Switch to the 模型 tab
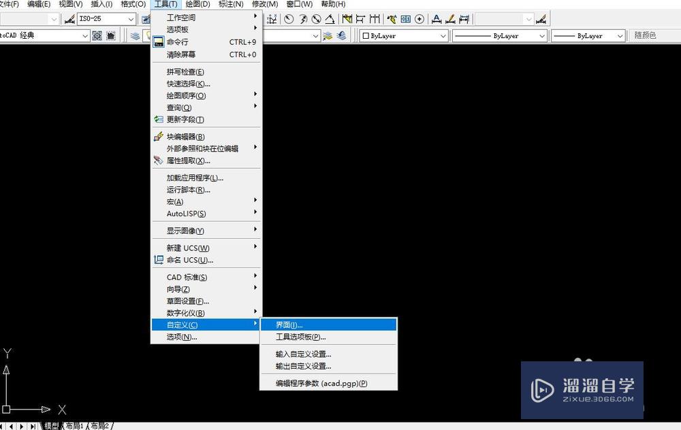This screenshot has width=681, height=430. pos(51,425)
